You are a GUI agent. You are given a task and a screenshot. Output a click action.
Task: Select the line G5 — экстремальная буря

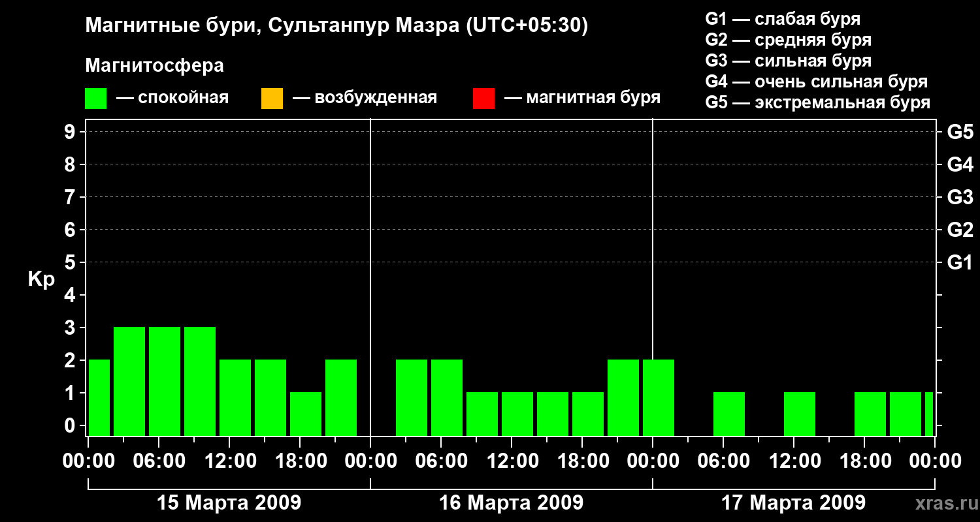(818, 102)
